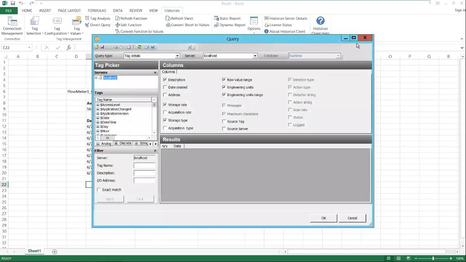Convert Sheet to Values
466x262 pixels.
pyautogui.click(x=187, y=25)
